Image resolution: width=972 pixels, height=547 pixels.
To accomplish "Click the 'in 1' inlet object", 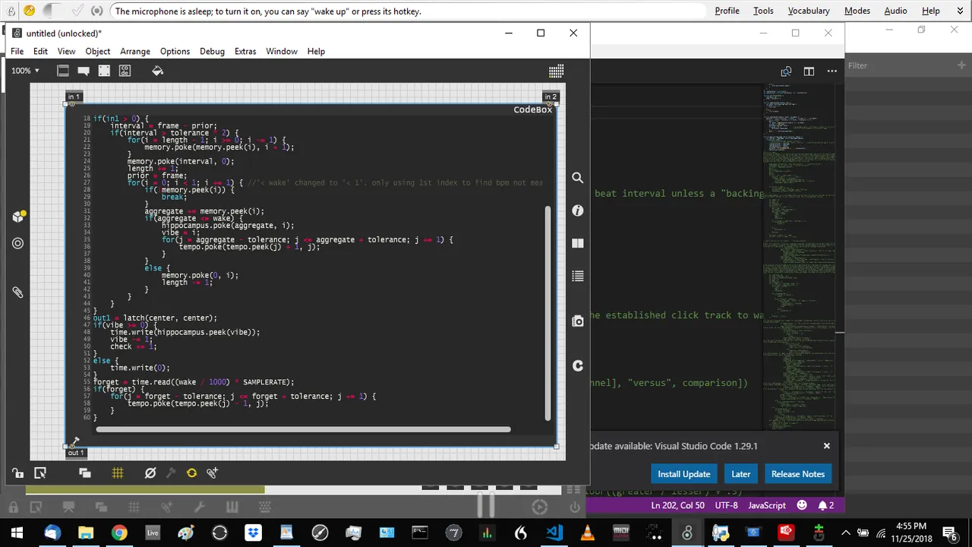I will (x=74, y=96).
